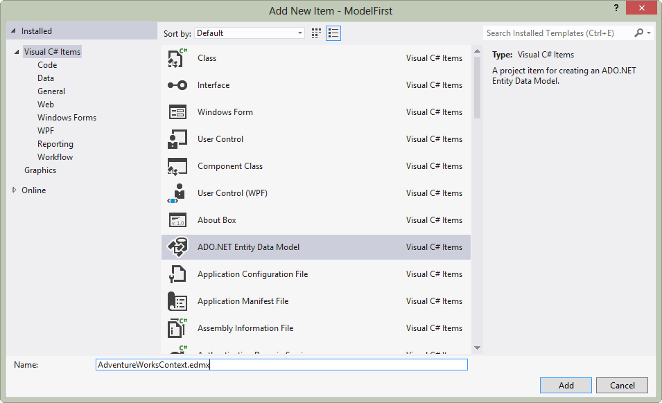Screen dimensions: 662x403
Task: Select the WPF category
Action: point(46,131)
